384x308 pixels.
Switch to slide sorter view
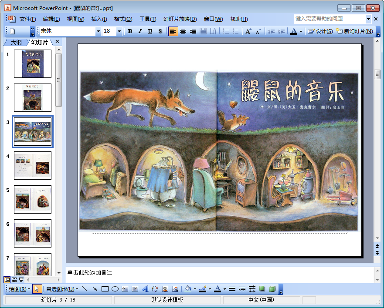click(x=14, y=279)
